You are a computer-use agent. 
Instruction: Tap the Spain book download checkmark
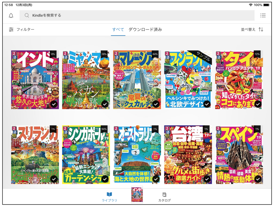(x=258, y=179)
